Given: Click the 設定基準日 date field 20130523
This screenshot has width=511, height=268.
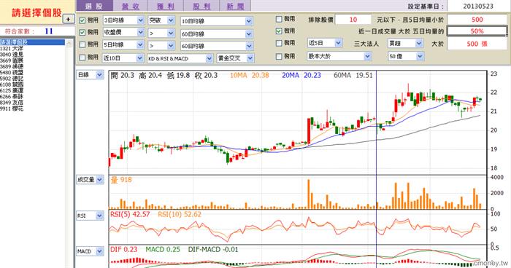Looking at the screenshot, I should click(477, 6).
